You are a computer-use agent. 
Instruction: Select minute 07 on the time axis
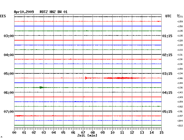83,132
